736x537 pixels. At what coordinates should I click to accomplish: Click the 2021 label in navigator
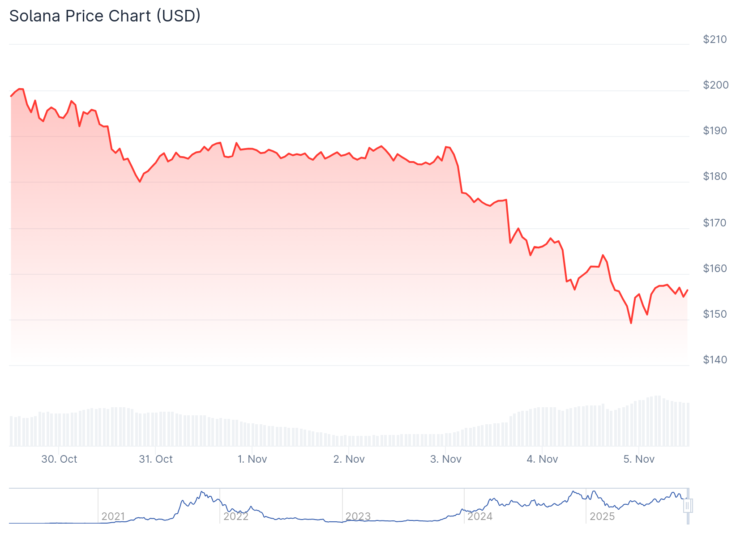pyautogui.click(x=113, y=516)
